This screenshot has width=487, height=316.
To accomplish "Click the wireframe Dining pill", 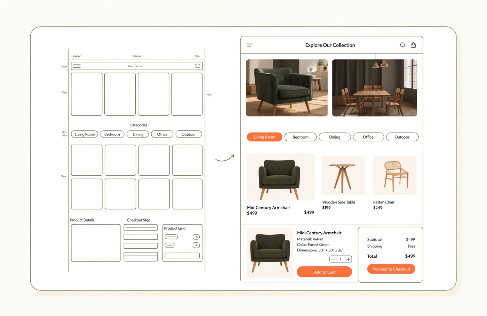I will click(138, 134).
